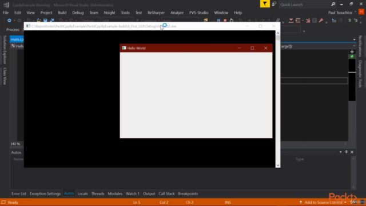The width and height of the screenshot is (366, 206).
Task: Click the terminal prompt toolbar icon
Action: 315,21
